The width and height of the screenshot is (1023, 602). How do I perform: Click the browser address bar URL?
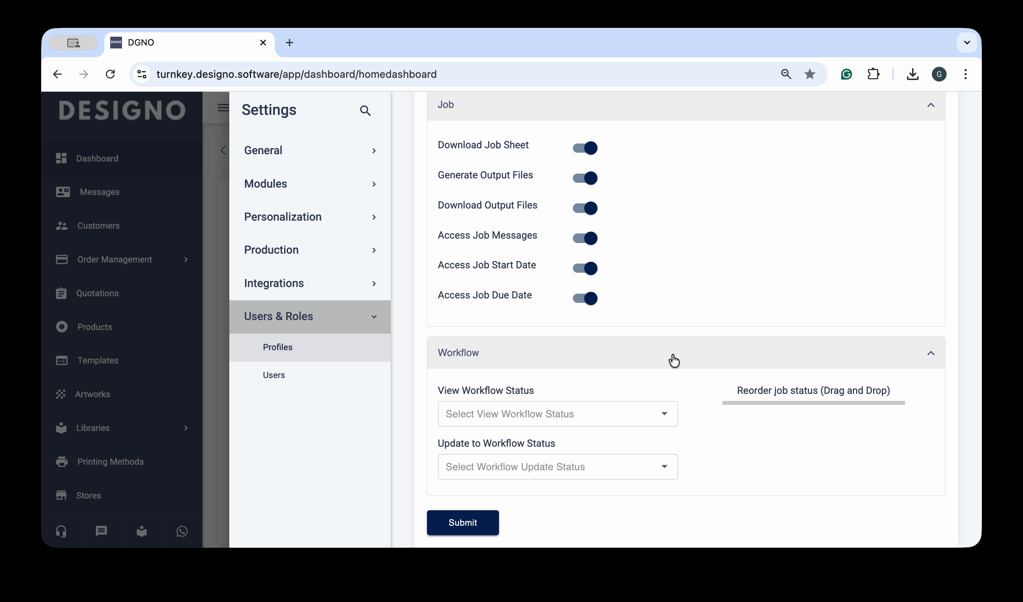click(296, 74)
